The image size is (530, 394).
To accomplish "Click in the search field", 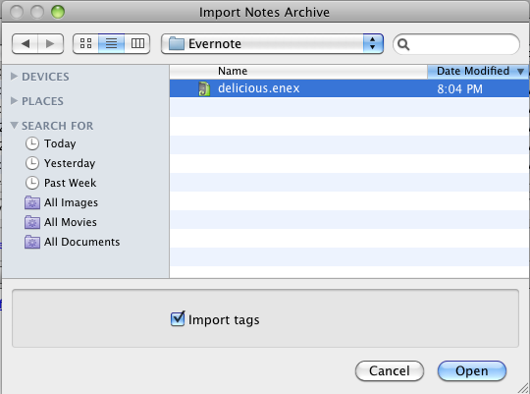I will point(456,44).
